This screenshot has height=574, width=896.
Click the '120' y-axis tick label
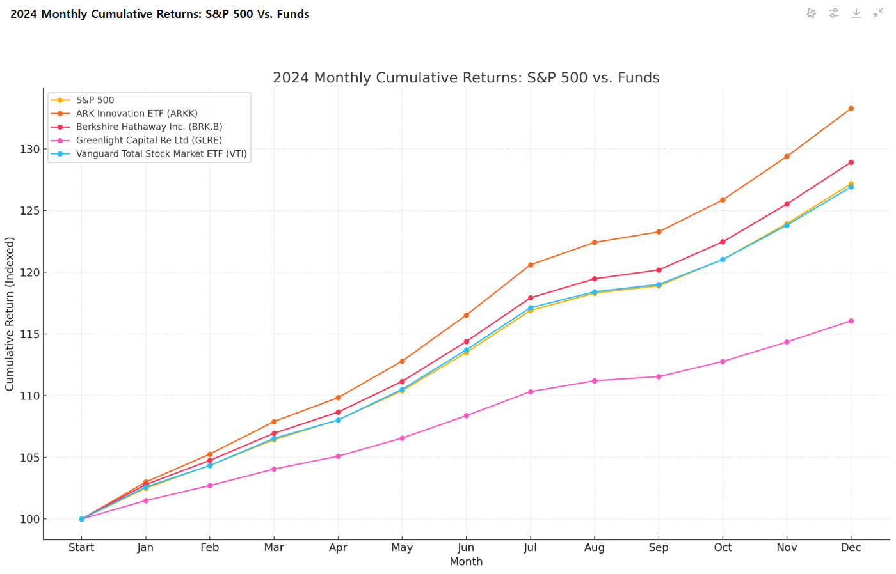pos(29,272)
